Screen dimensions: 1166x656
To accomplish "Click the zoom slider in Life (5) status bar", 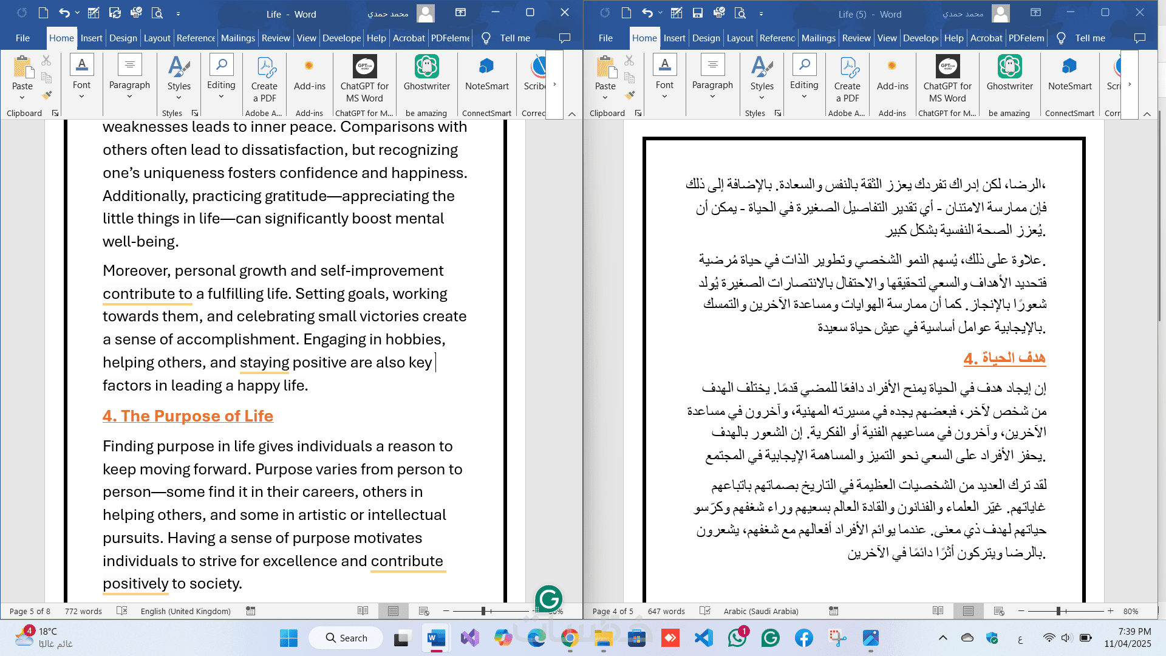I will coord(1059,611).
